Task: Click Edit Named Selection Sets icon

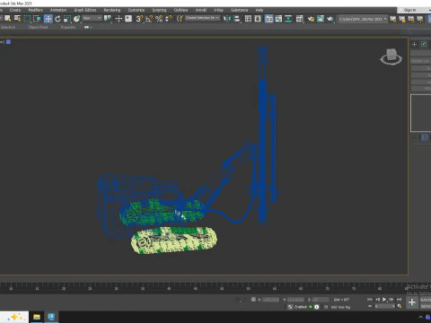Action: coord(180,19)
